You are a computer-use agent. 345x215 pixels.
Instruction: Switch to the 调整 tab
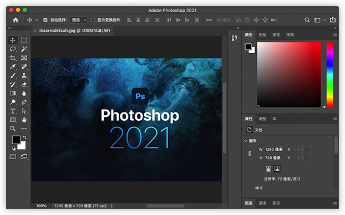[262, 119]
